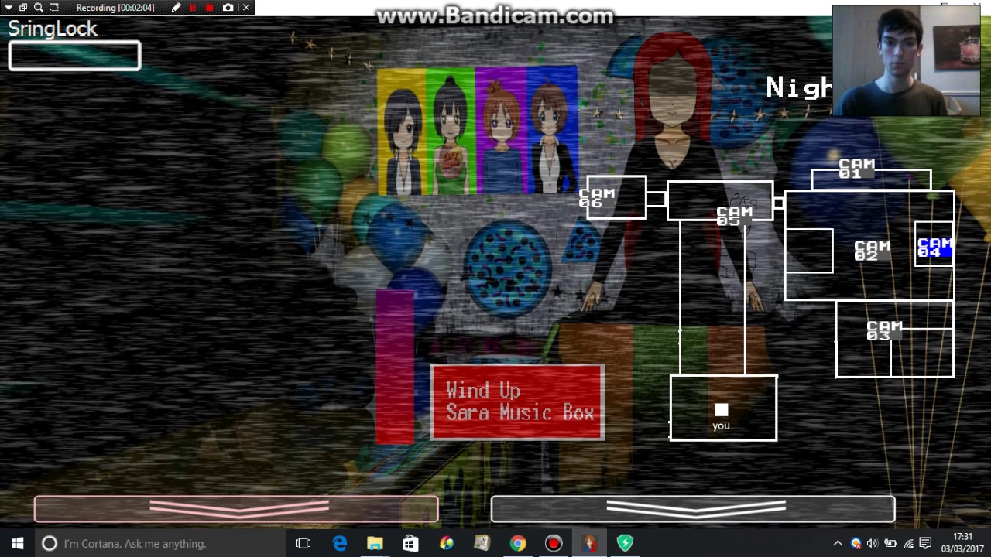
Task: Click the SringLock meter bar
Action: click(74, 56)
